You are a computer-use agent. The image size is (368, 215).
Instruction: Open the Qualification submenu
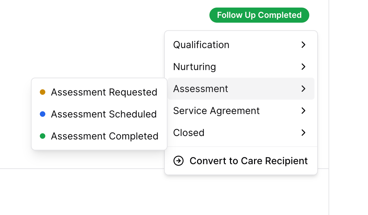(241, 45)
